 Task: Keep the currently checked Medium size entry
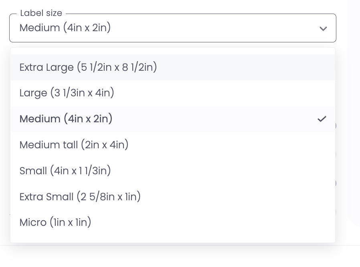66,119
